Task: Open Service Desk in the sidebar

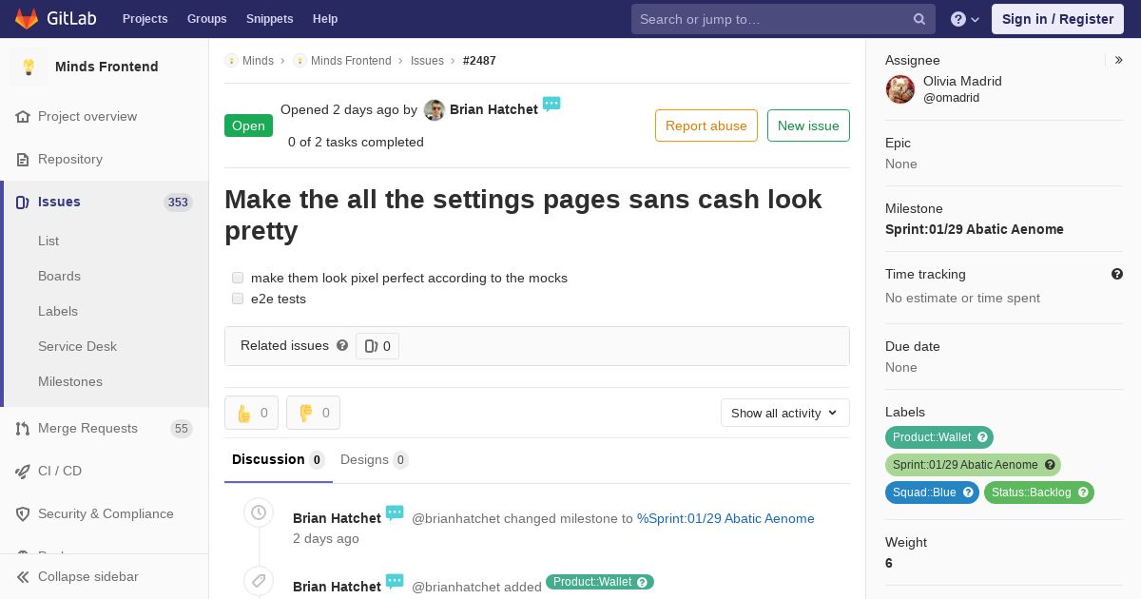Action: pos(77,346)
